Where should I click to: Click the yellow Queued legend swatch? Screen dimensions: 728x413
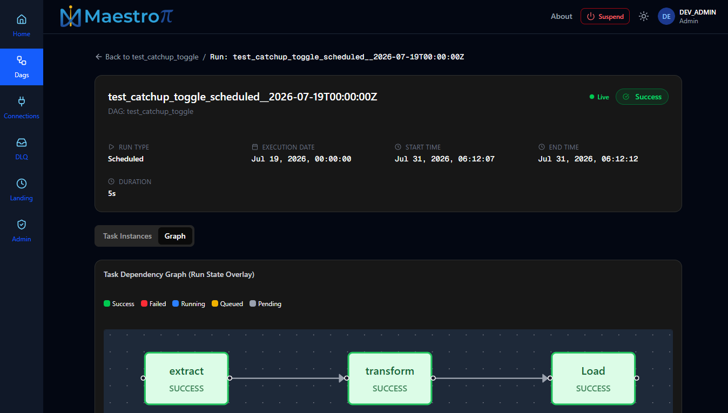pyautogui.click(x=215, y=303)
